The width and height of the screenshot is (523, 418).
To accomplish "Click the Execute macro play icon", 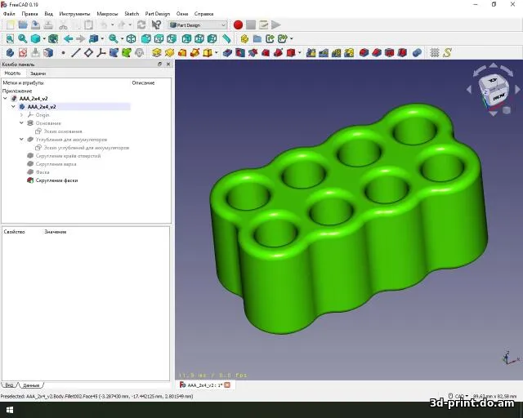I will pyautogui.click(x=276, y=25).
